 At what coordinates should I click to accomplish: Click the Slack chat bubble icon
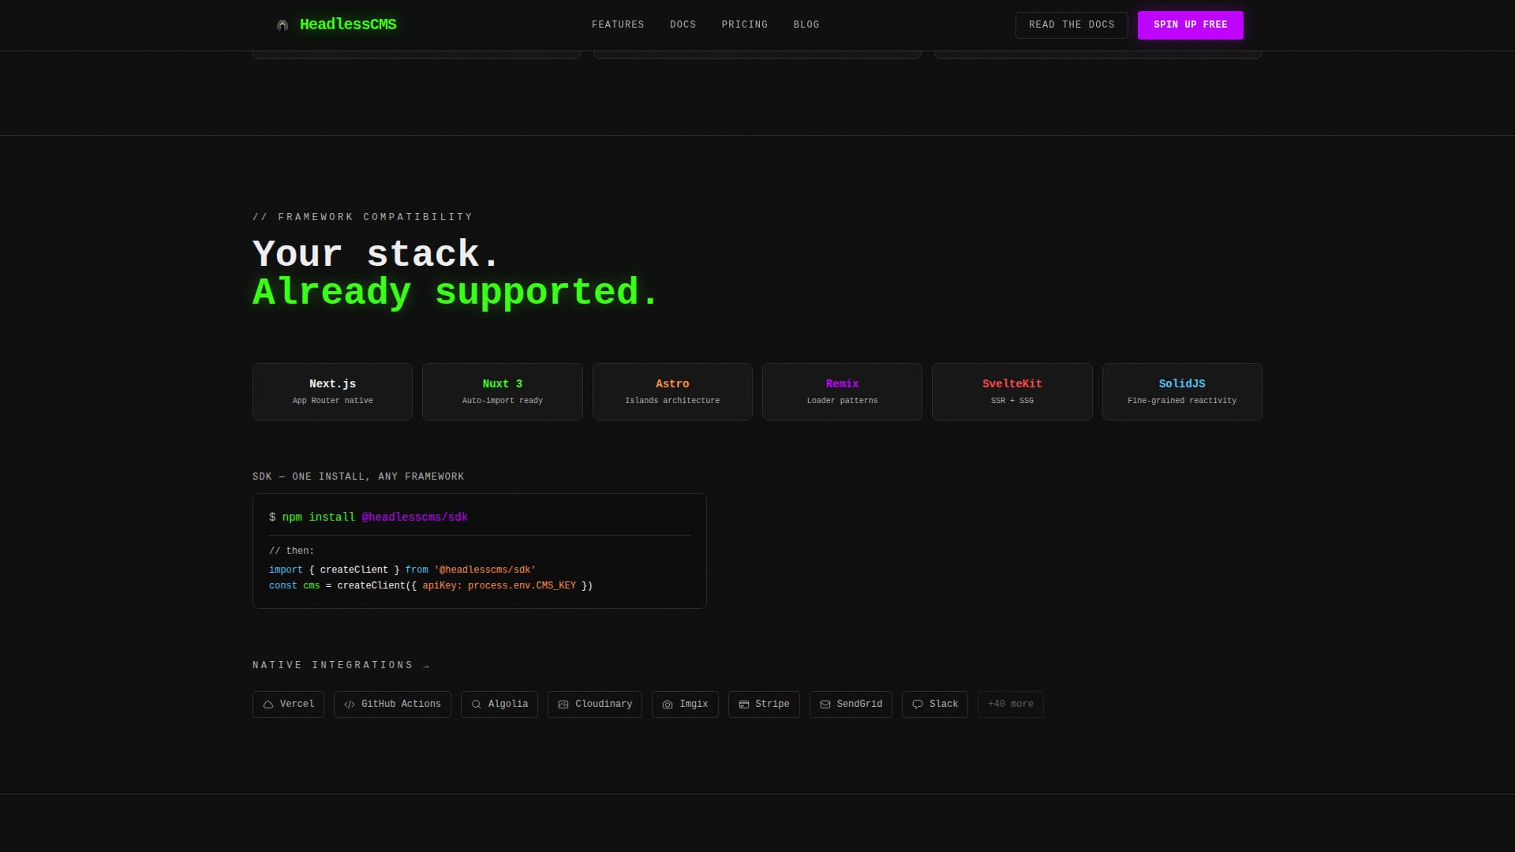point(918,704)
